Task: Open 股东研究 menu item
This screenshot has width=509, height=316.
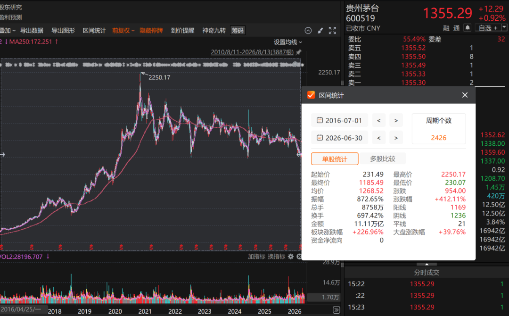Action: 11,7
